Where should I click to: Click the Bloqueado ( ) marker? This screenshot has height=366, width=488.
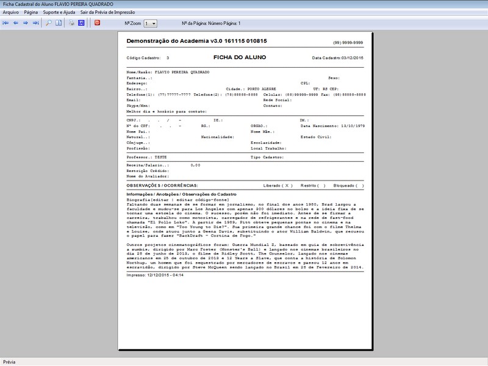click(x=348, y=186)
